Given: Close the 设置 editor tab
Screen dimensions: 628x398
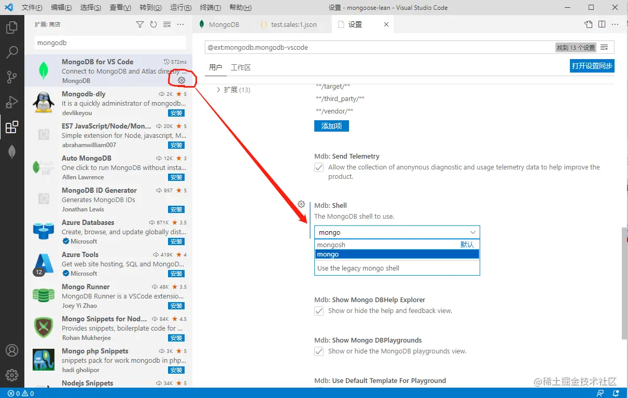Looking at the screenshot, I should pyautogui.click(x=386, y=24).
